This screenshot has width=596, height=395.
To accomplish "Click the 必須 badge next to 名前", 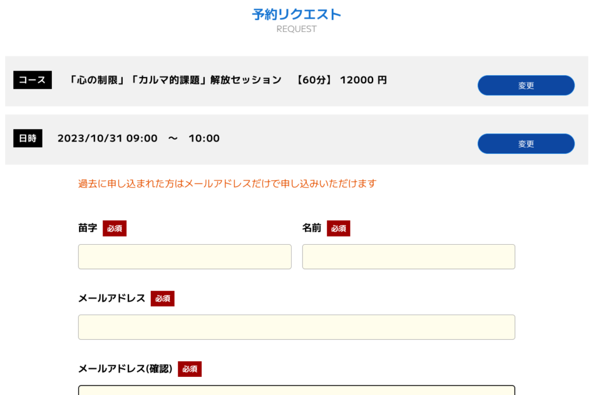I will (x=338, y=228).
